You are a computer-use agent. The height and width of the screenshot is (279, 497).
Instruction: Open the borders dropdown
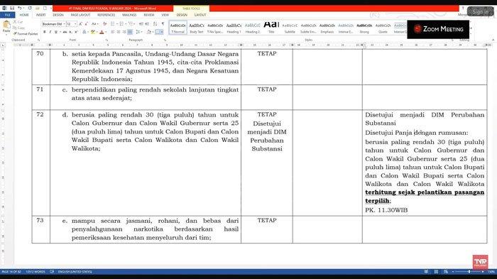162,32
